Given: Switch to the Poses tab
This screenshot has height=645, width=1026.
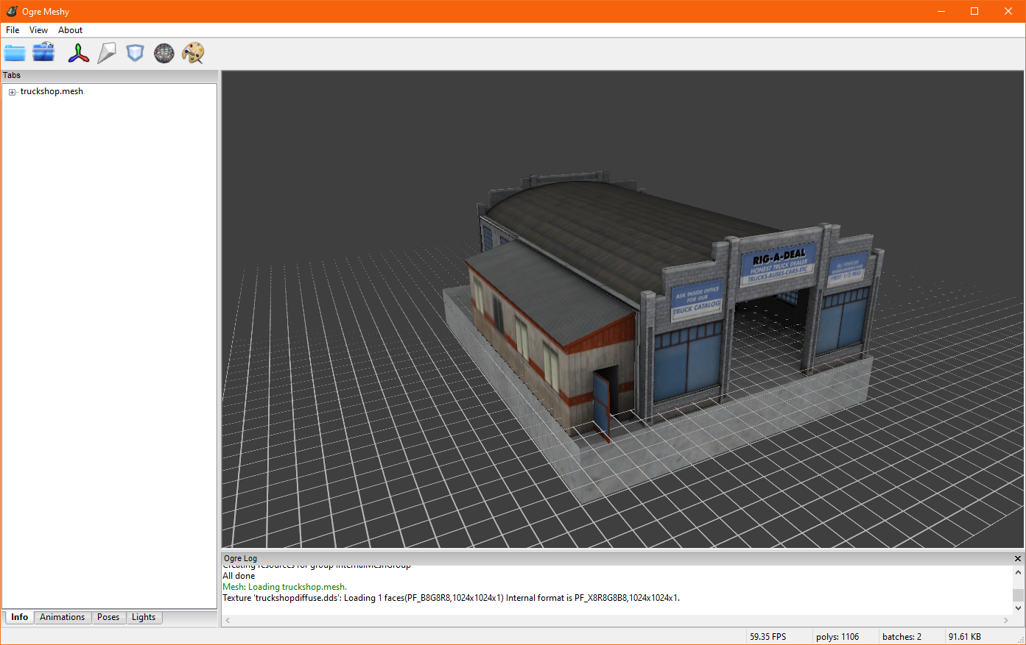Looking at the screenshot, I should [x=108, y=617].
